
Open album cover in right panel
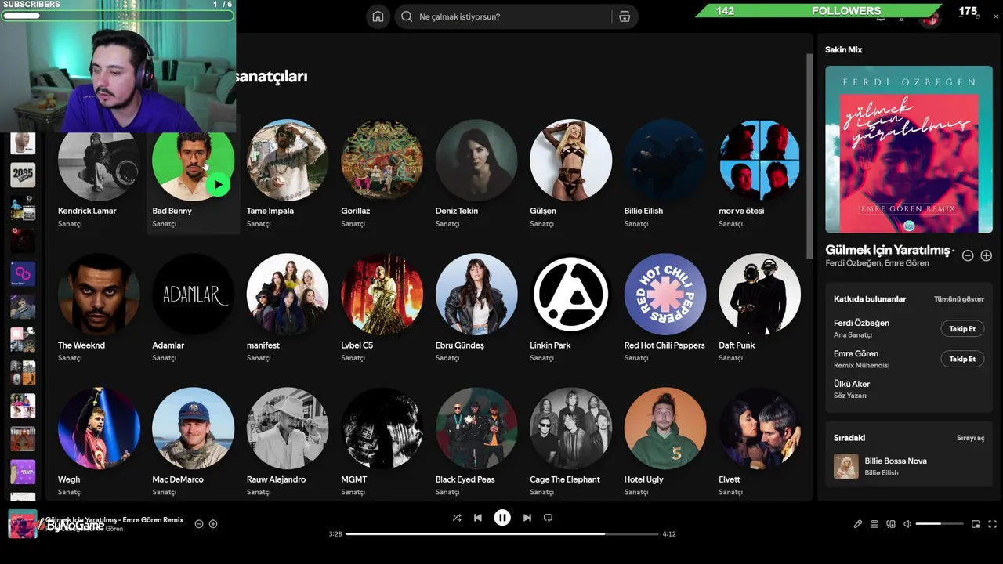[x=909, y=150]
